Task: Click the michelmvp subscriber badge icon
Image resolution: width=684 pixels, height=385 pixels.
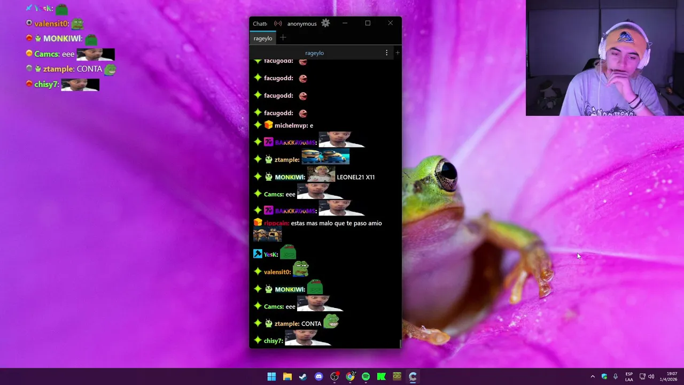Action: (x=269, y=125)
